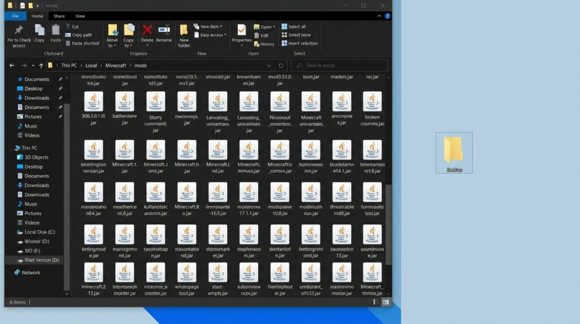This screenshot has height=324, width=580.
Task: Select the blockstarter 414.1.jar file
Action: click(342, 157)
